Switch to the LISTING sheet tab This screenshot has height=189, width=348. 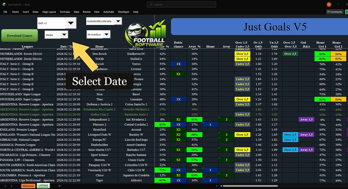[x=43, y=186]
